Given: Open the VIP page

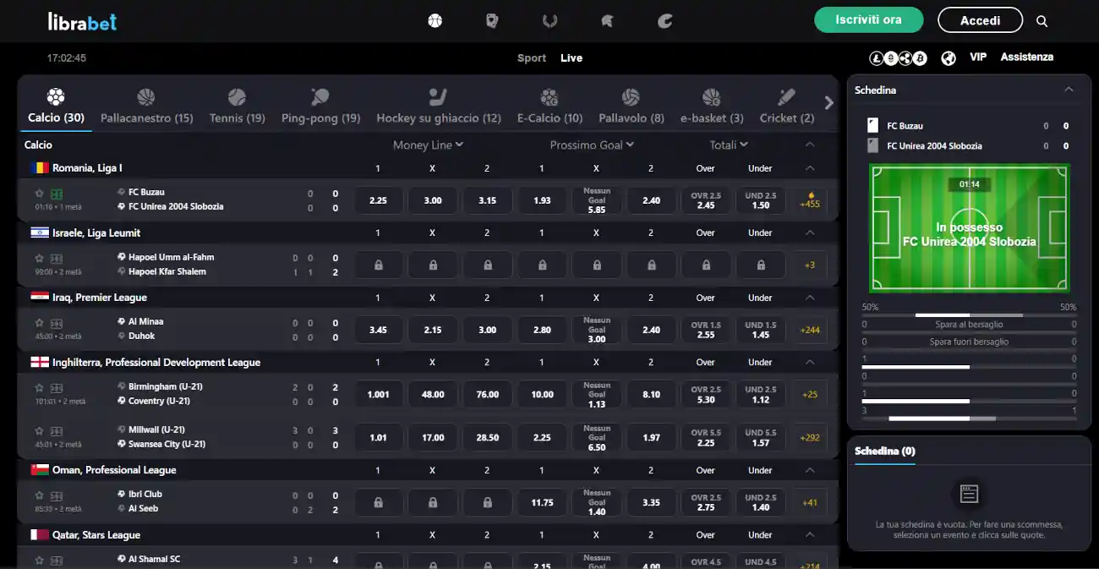Looking at the screenshot, I should click(x=978, y=57).
